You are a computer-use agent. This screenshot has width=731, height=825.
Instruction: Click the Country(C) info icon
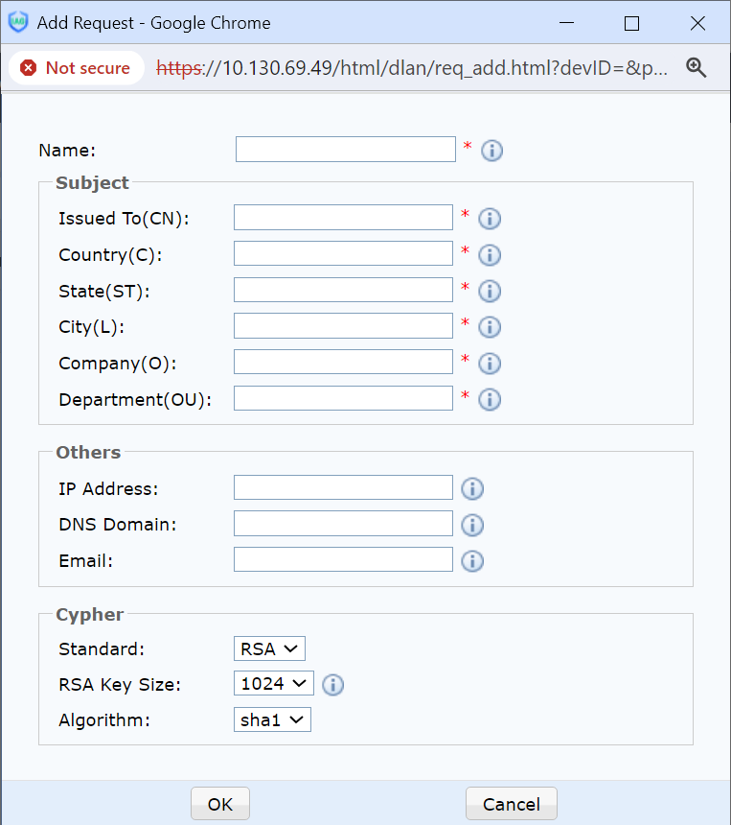[490, 255]
